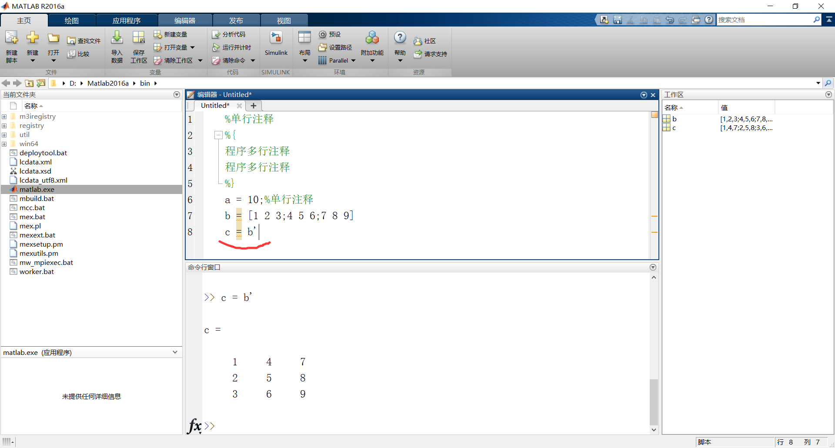The image size is (835, 448).
Task: Click Request Support (请求支持)
Action: point(431,54)
